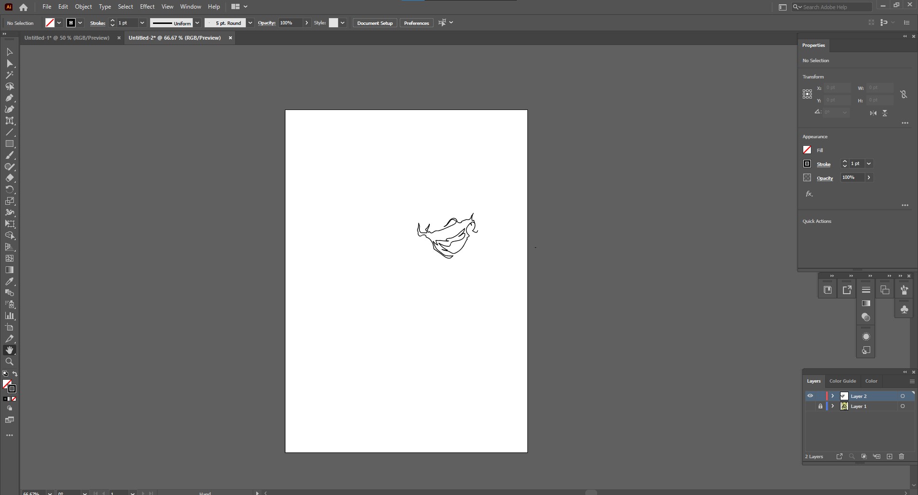Image resolution: width=918 pixels, height=495 pixels.
Task: Click Layer 2 target circle
Action: (903, 396)
